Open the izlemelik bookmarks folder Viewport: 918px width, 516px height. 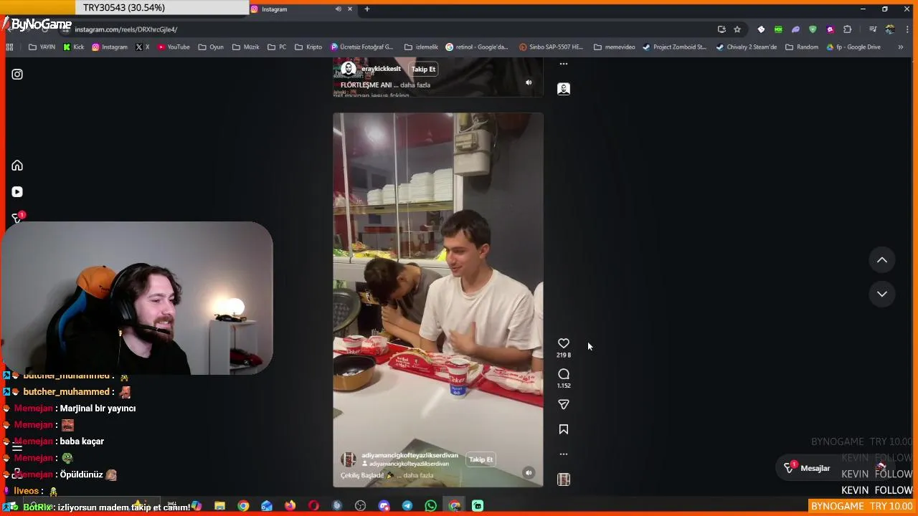click(421, 47)
